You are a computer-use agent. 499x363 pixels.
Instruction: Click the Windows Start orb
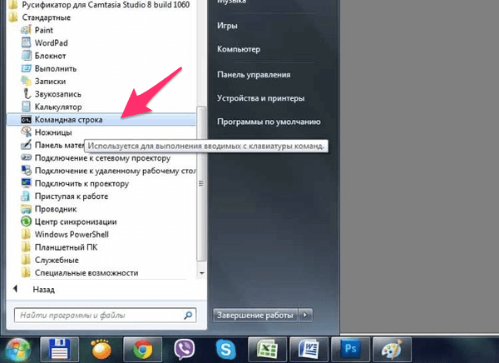point(18,347)
